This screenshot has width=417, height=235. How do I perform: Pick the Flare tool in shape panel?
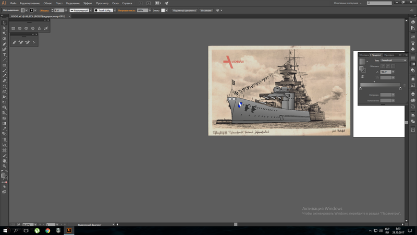pos(46,28)
